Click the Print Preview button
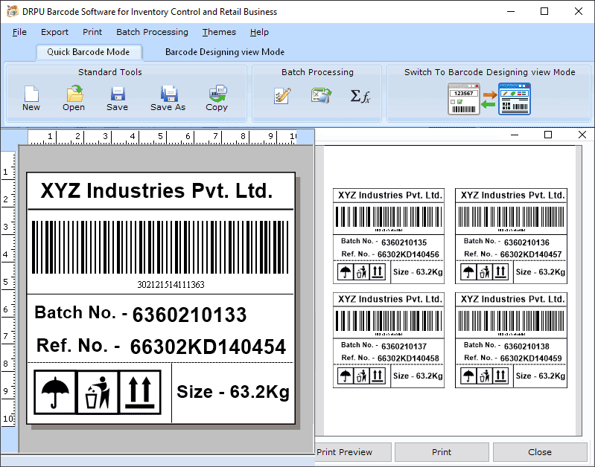Image resolution: width=595 pixels, height=467 pixels. click(x=353, y=452)
